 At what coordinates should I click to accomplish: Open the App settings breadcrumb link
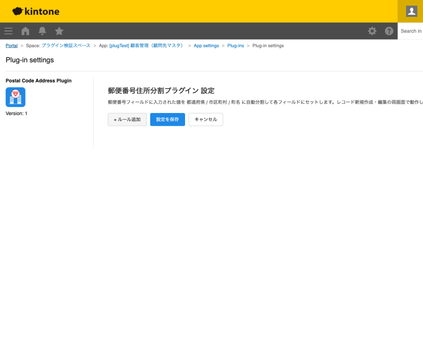click(206, 45)
